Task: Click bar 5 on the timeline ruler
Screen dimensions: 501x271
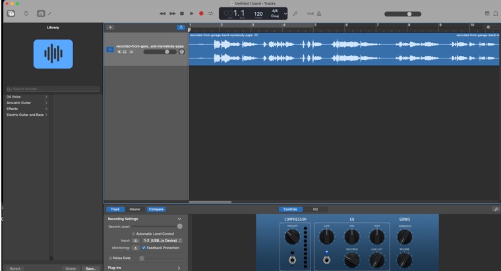Action: click(315, 25)
